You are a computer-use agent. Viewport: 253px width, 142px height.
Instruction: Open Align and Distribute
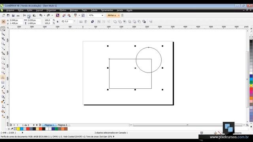151,22
